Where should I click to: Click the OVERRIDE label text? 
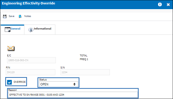coord(20,82)
